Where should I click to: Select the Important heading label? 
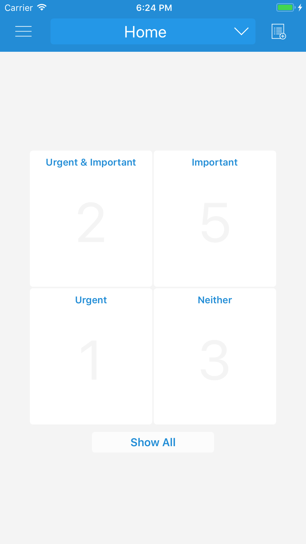(x=215, y=162)
